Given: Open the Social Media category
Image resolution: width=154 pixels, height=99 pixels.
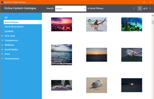Looking at the screenshot, I should 11,49.
